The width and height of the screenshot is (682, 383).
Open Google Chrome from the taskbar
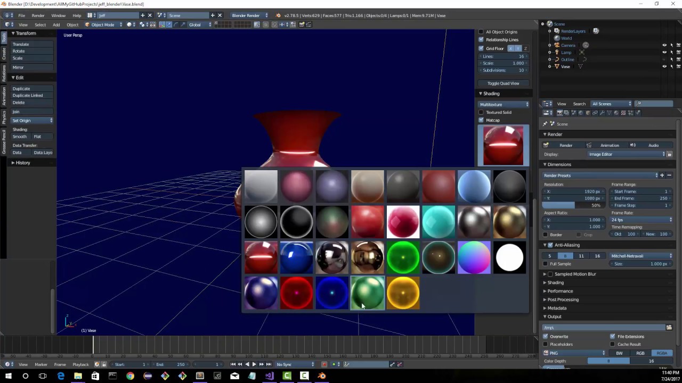130,376
